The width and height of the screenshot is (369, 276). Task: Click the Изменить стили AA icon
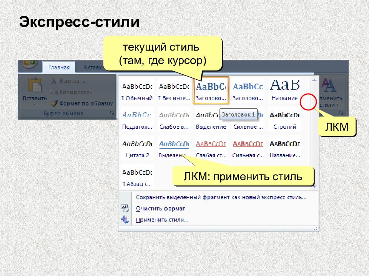(329, 84)
